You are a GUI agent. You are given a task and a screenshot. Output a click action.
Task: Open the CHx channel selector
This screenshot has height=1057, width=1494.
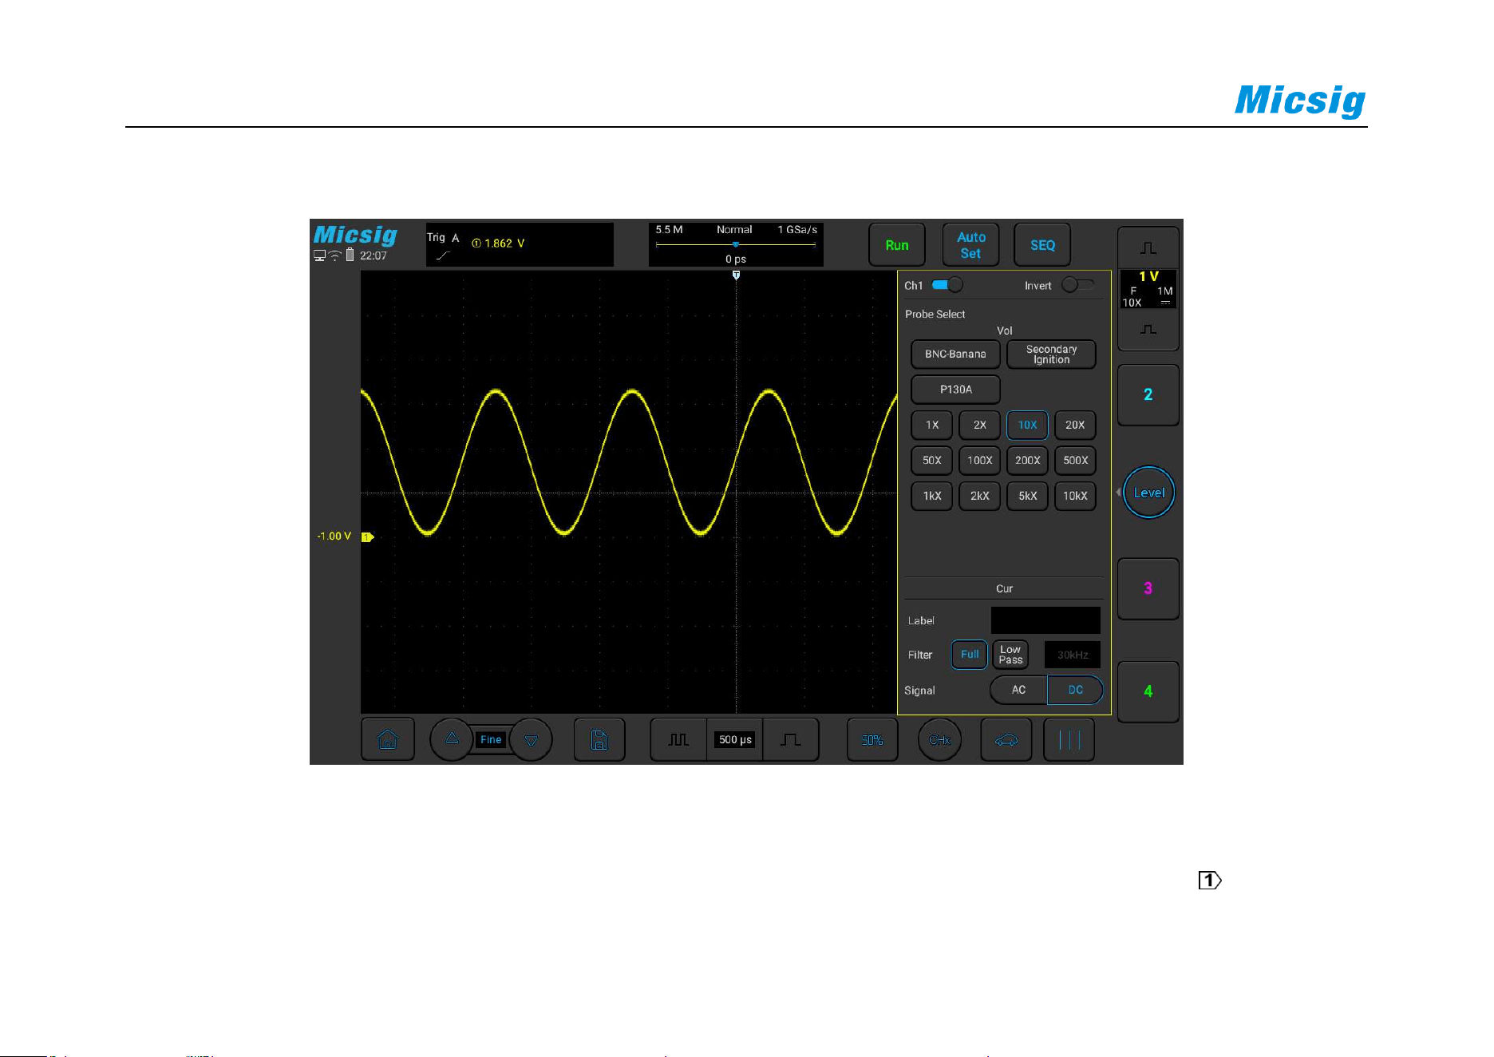coord(939,739)
